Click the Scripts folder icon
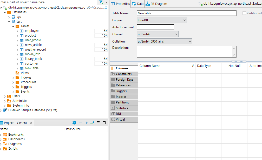 pyautogui.click(x=5, y=149)
